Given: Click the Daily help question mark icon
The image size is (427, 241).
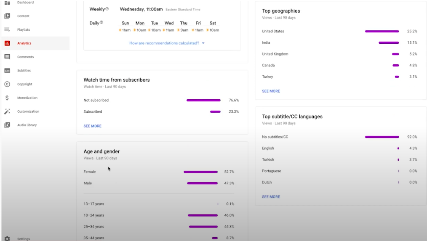Looking at the screenshot, I should click(101, 23).
